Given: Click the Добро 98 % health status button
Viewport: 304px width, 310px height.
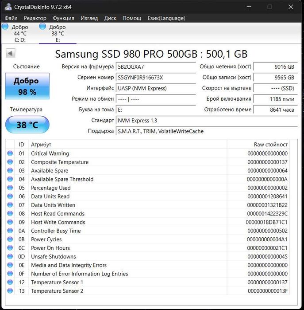Looking at the screenshot, I should tap(27, 86).
